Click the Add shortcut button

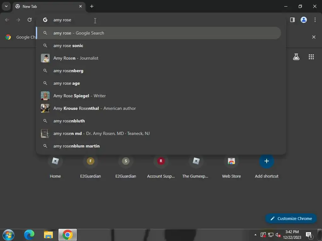[x=267, y=167]
